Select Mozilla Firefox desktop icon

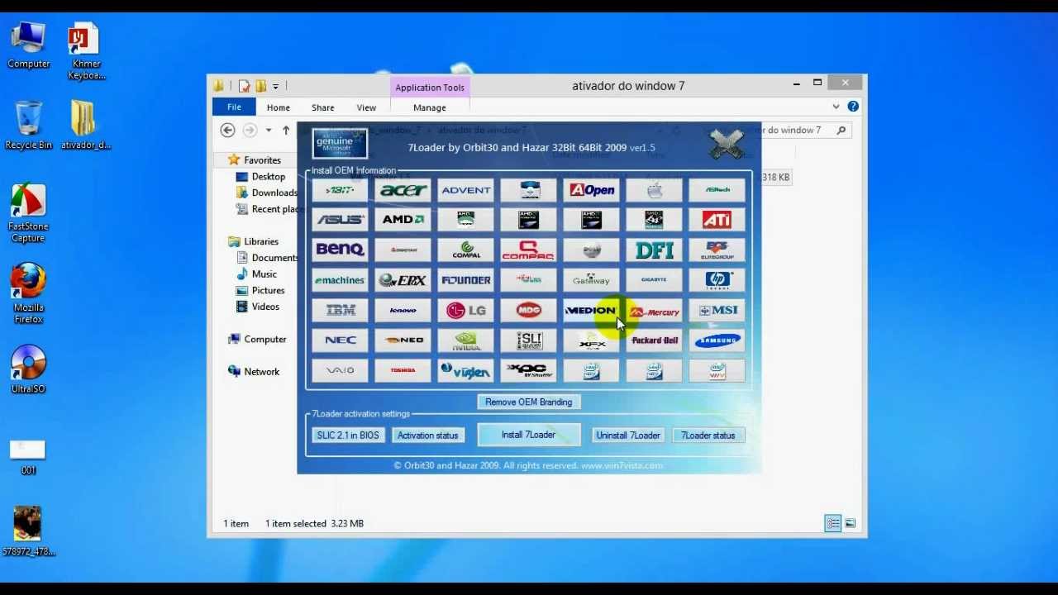click(28, 294)
